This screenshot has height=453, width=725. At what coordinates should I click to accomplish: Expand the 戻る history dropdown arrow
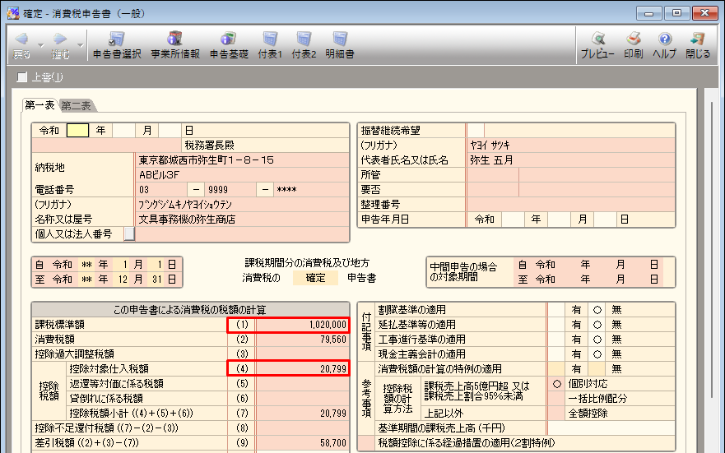pos(40,44)
